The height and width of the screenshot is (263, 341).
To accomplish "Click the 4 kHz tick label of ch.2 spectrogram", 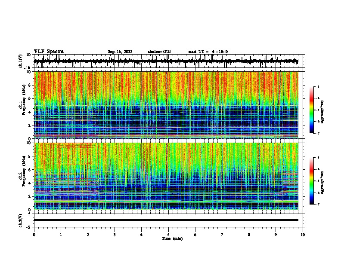I will [30, 183].
